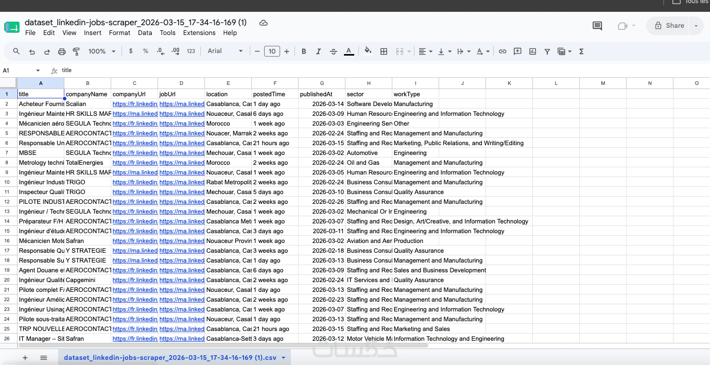The image size is (710, 365).
Task: Check the cloud save status icon
Action: pos(264,23)
